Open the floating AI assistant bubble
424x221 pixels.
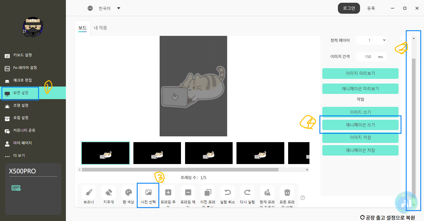407,203
